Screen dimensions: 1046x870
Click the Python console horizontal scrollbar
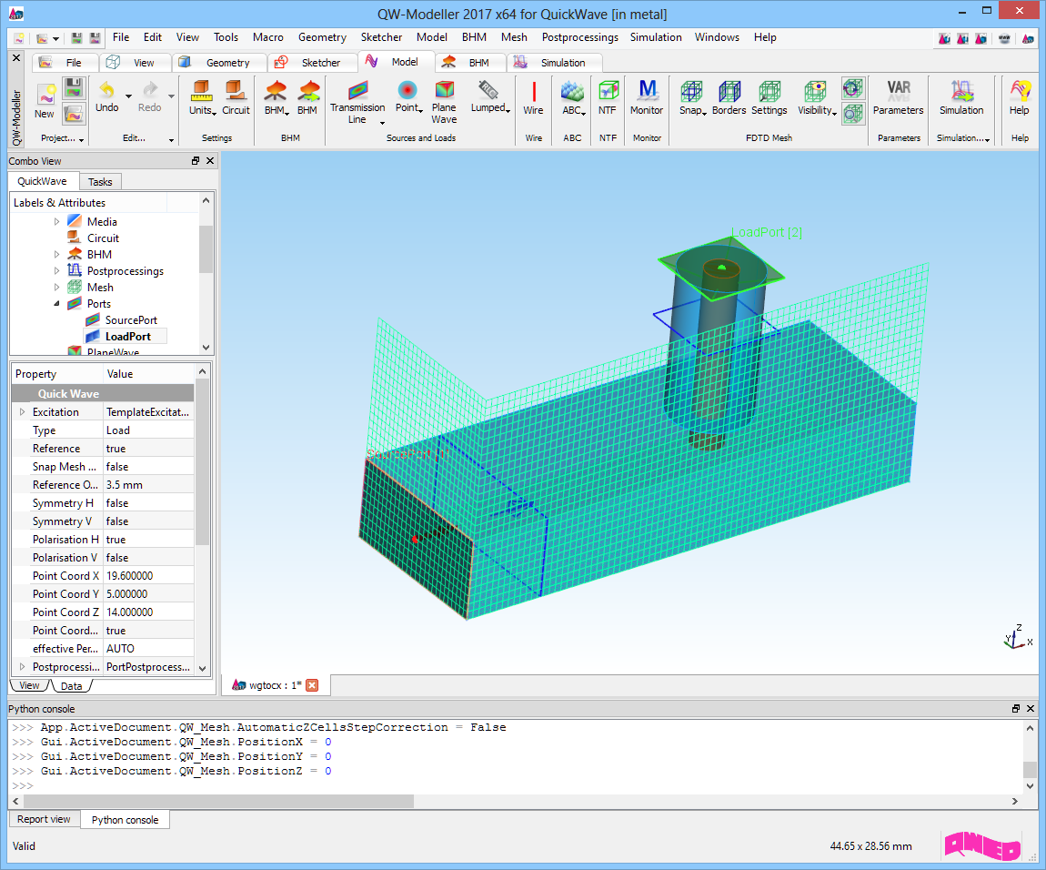219,801
